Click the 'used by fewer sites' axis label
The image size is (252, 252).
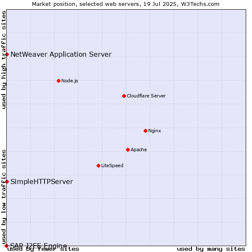43,249
